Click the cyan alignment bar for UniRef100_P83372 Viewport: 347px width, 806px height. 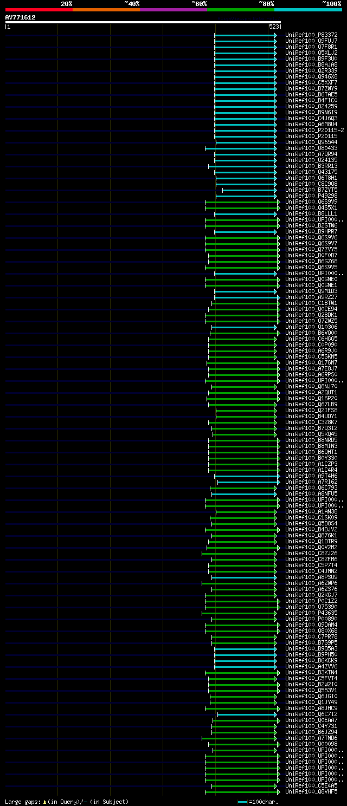[246, 35]
